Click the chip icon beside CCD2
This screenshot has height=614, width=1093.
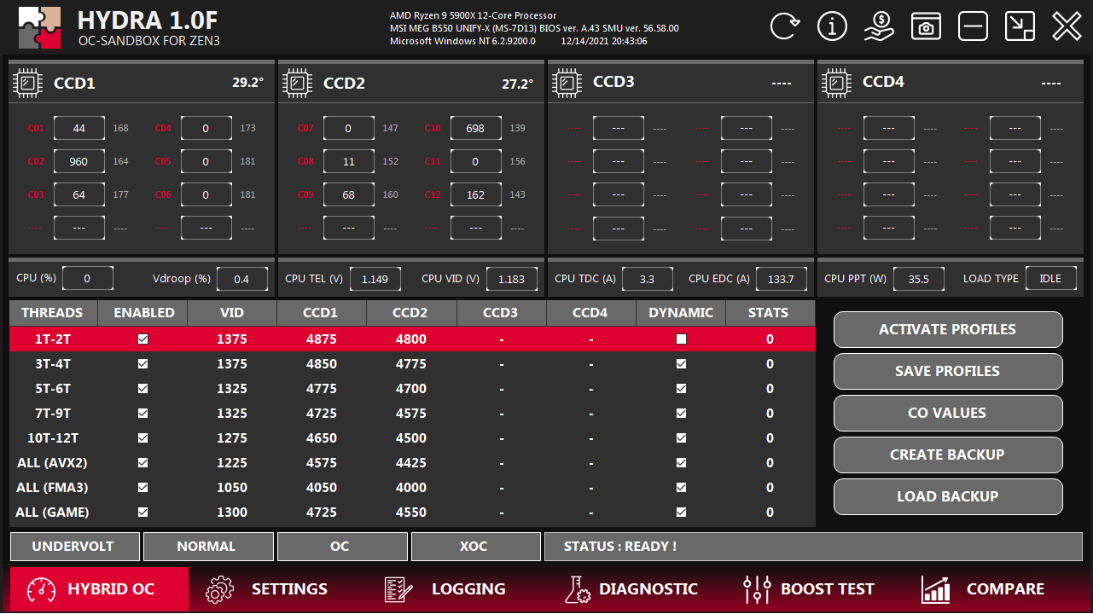tap(298, 83)
